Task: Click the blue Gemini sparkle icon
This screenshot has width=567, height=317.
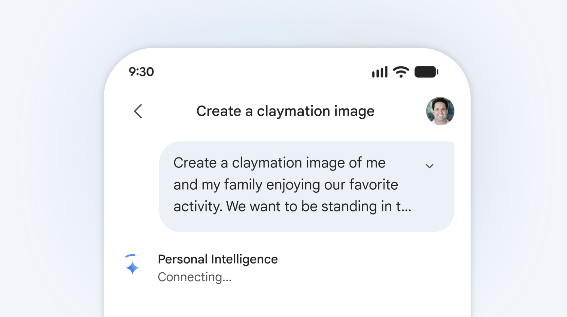Action: [x=132, y=268]
